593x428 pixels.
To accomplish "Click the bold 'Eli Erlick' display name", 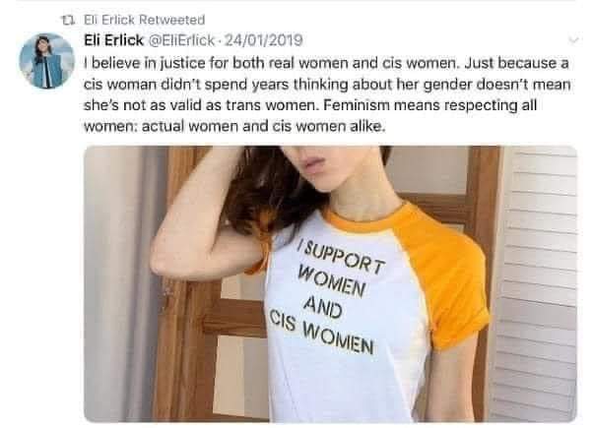I will coord(113,40).
